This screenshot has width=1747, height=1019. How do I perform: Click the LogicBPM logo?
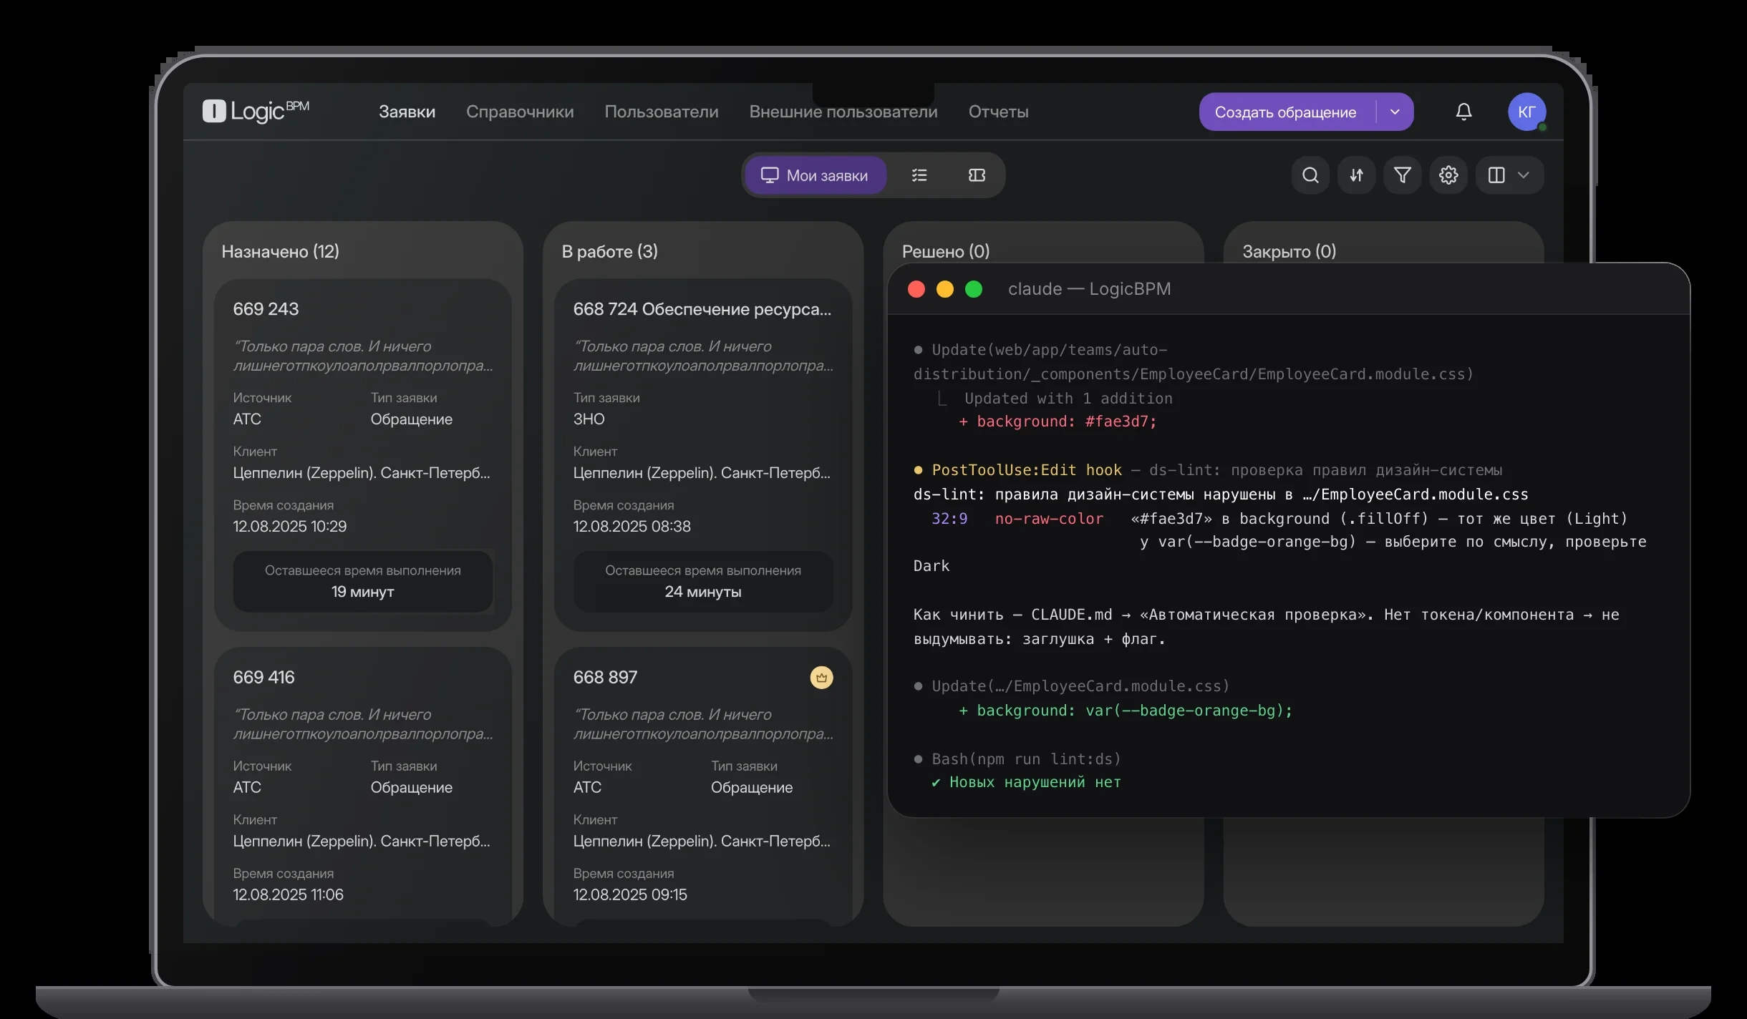[256, 111]
